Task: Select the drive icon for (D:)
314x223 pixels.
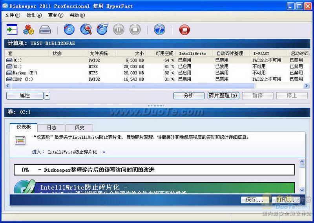Action: coord(9,66)
